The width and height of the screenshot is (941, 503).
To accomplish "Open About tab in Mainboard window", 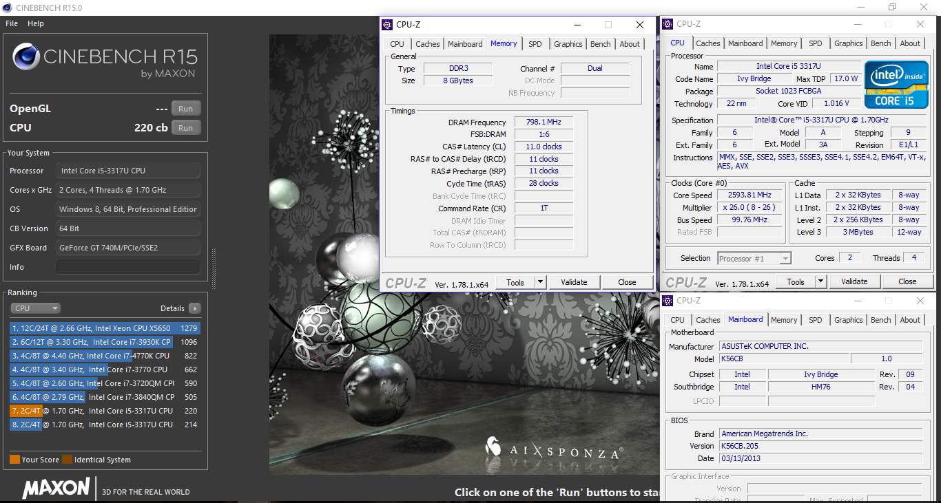I will (x=910, y=320).
